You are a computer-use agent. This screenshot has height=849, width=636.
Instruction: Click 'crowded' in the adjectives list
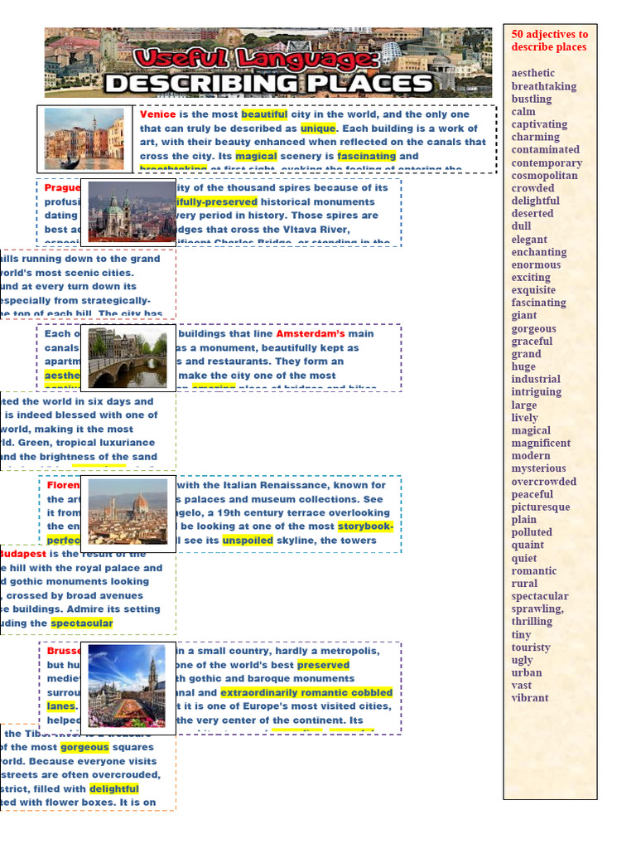pyautogui.click(x=532, y=188)
